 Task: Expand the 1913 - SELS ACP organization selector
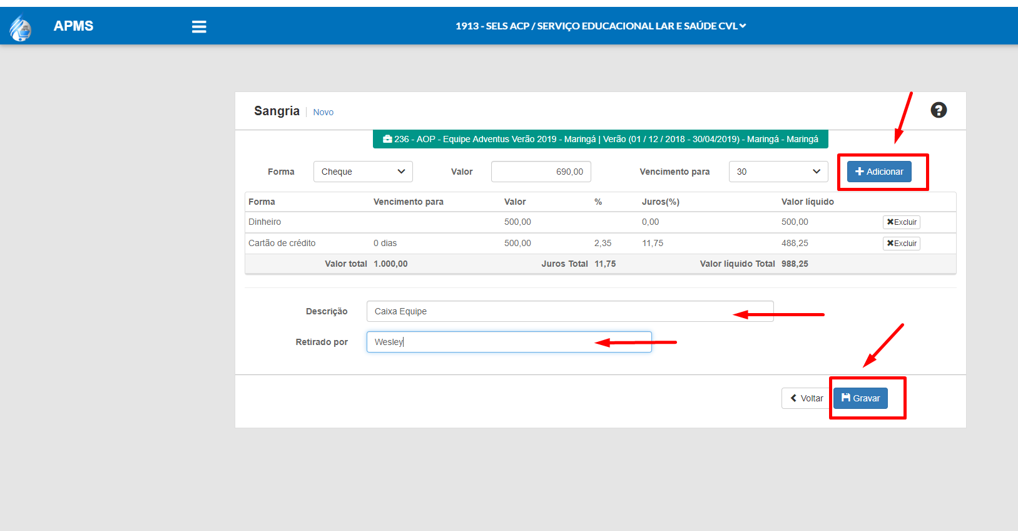point(601,26)
